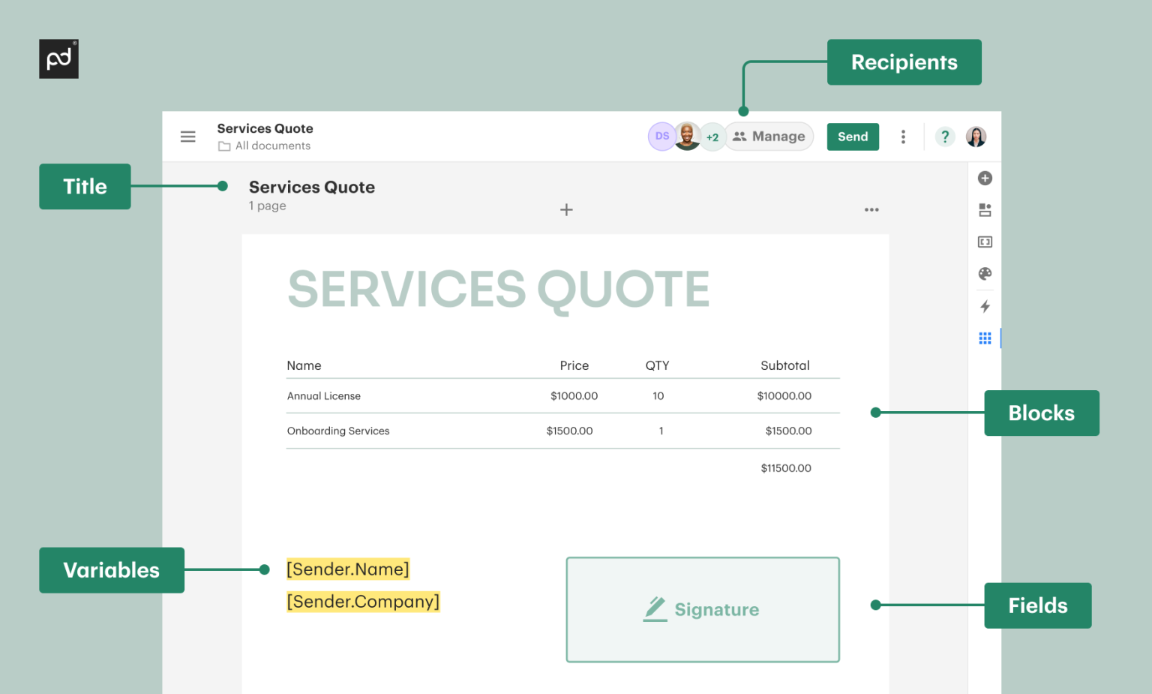Viewport: 1152px width, 694px height.
Task: Open the page options ellipsis menu
Action: [x=871, y=210]
